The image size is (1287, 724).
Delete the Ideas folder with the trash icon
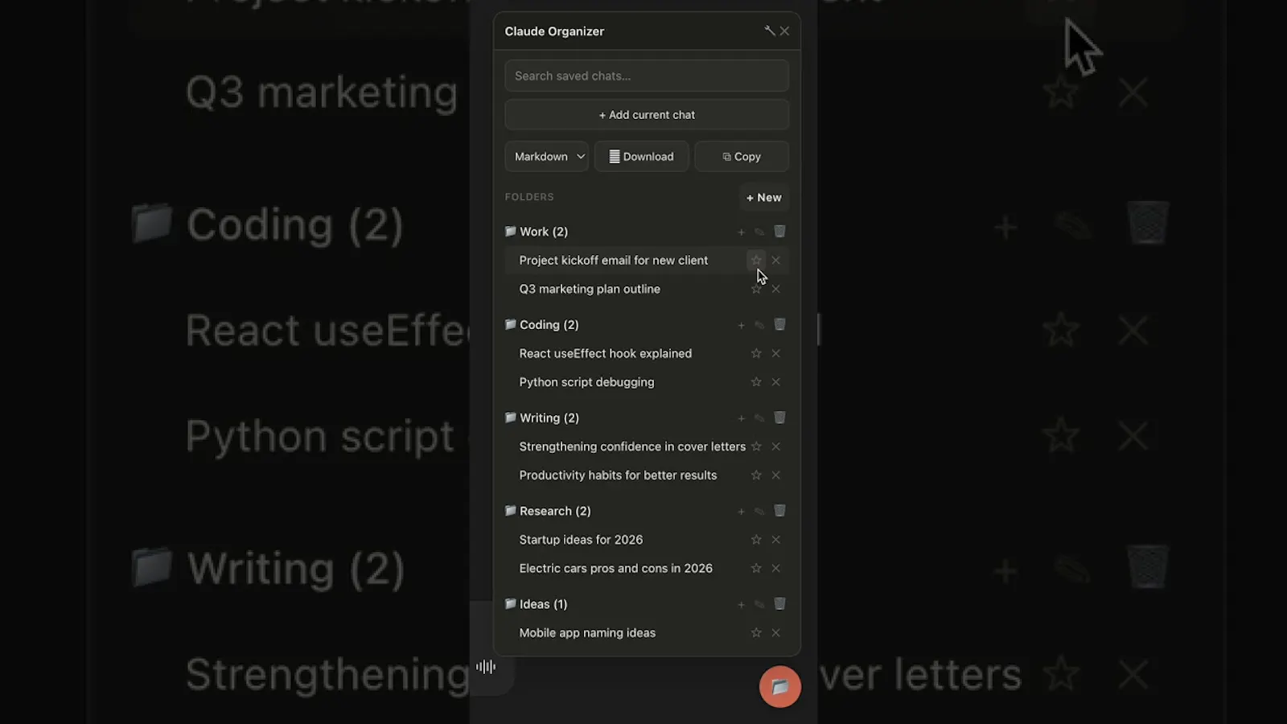pyautogui.click(x=779, y=604)
